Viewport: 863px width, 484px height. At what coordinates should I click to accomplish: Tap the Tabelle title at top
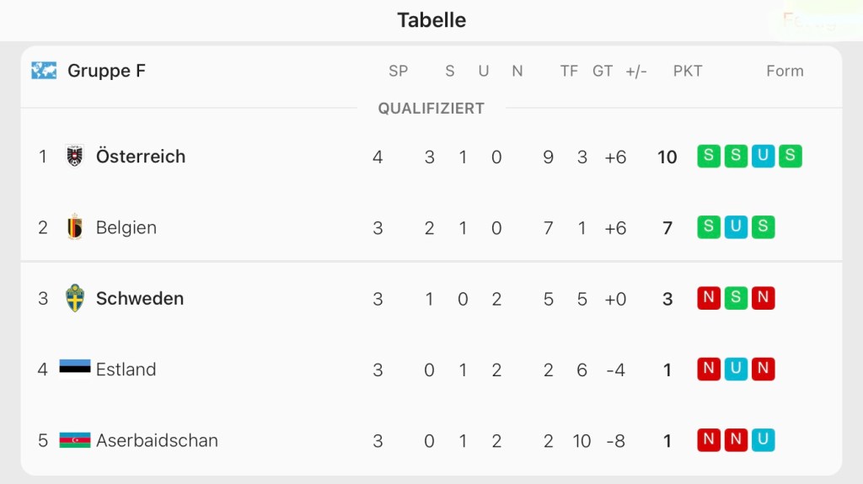click(x=431, y=20)
